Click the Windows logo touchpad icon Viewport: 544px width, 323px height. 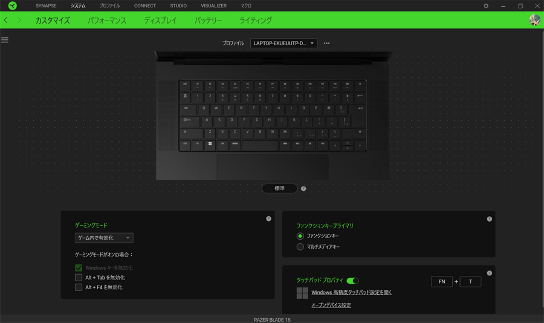[302, 293]
